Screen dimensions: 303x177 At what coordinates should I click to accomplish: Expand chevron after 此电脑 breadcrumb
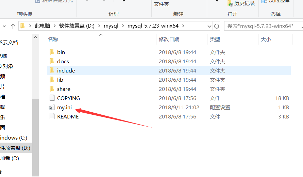coord(55,26)
